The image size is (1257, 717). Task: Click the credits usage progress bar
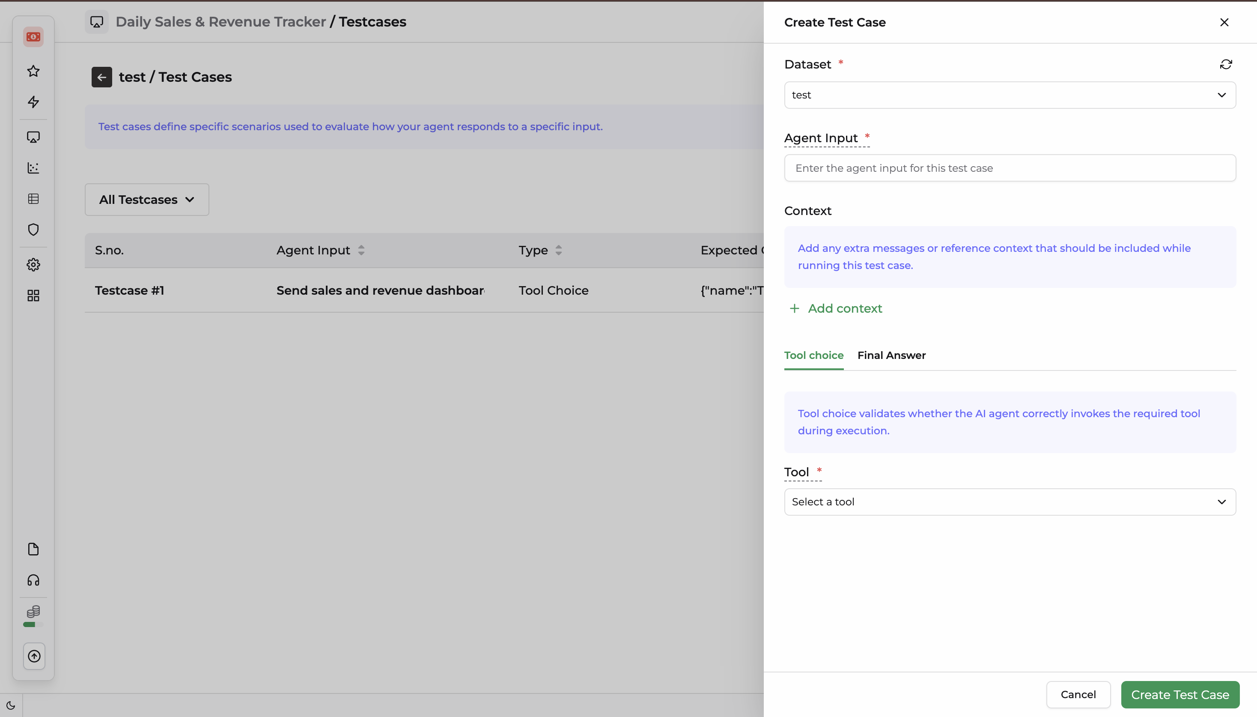[33, 624]
